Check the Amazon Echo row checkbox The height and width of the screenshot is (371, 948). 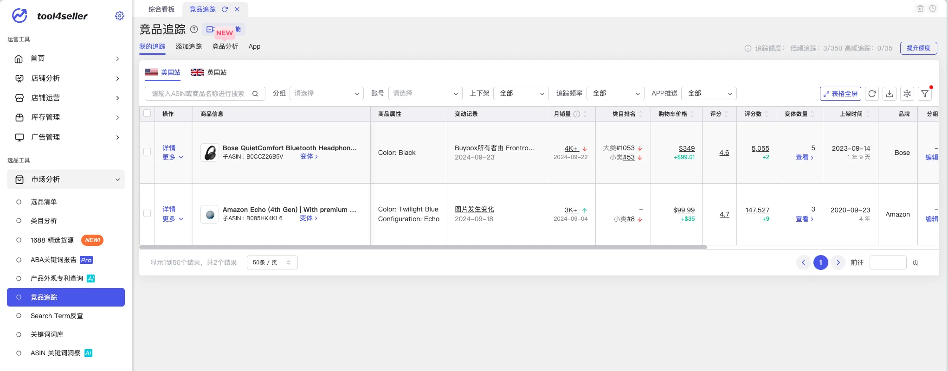tap(147, 213)
